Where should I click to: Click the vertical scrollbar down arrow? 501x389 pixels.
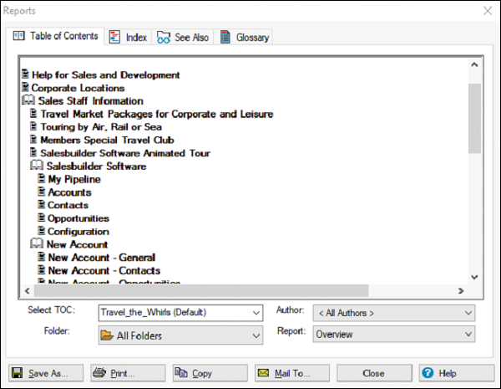(x=473, y=276)
